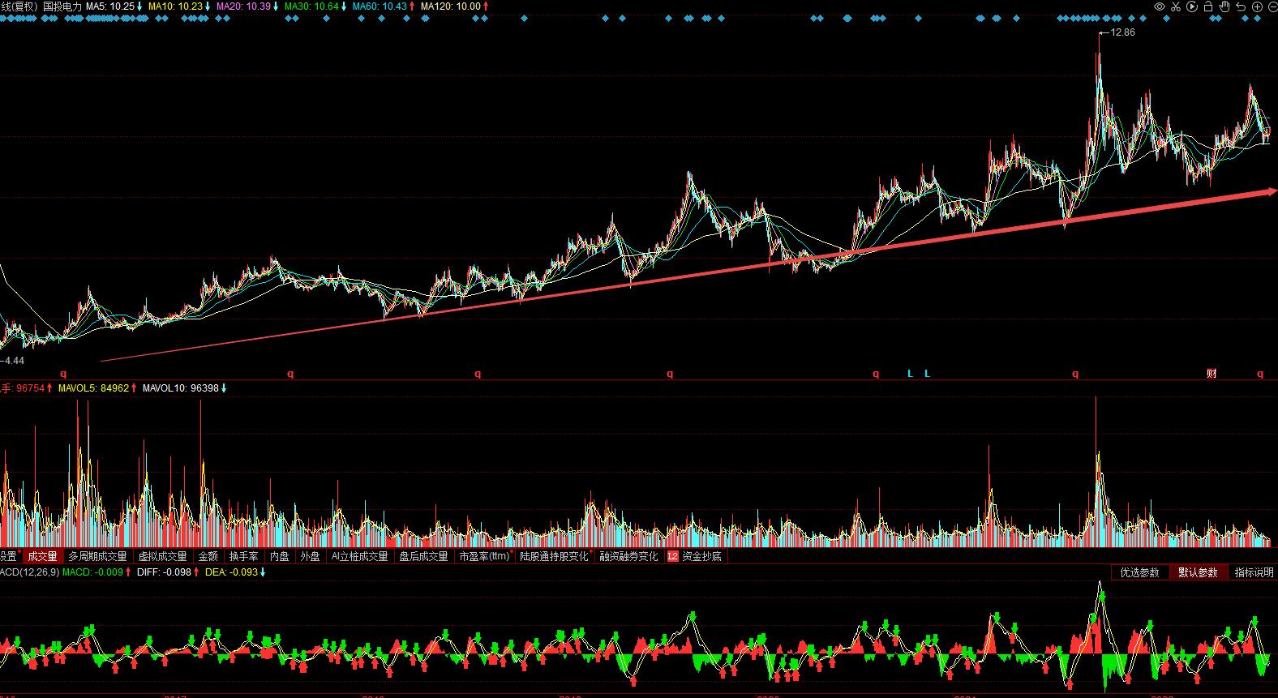Activate the hand pan tool icon
1278x698 pixels.
(1224, 6)
